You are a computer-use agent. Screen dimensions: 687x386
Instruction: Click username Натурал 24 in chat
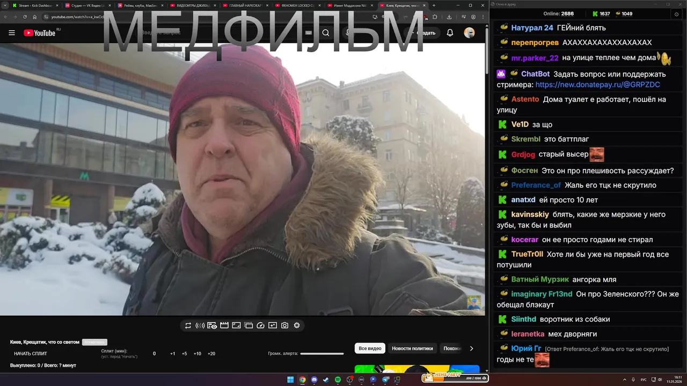coord(532,28)
